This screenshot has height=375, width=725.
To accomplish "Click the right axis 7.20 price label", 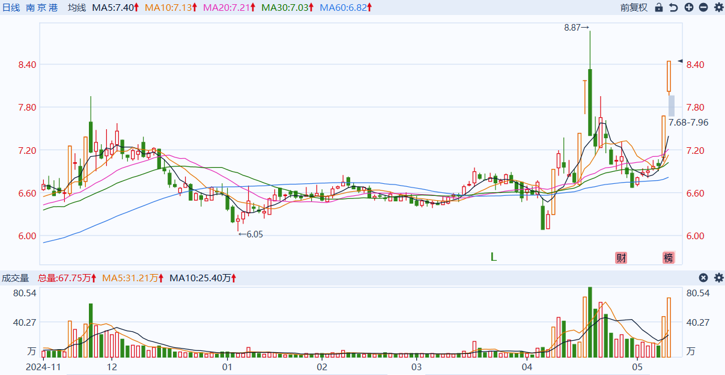I will pos(696,150).
